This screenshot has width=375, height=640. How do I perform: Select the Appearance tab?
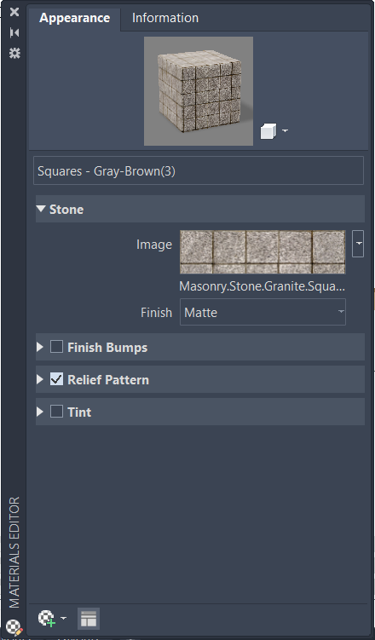(74, 19)
